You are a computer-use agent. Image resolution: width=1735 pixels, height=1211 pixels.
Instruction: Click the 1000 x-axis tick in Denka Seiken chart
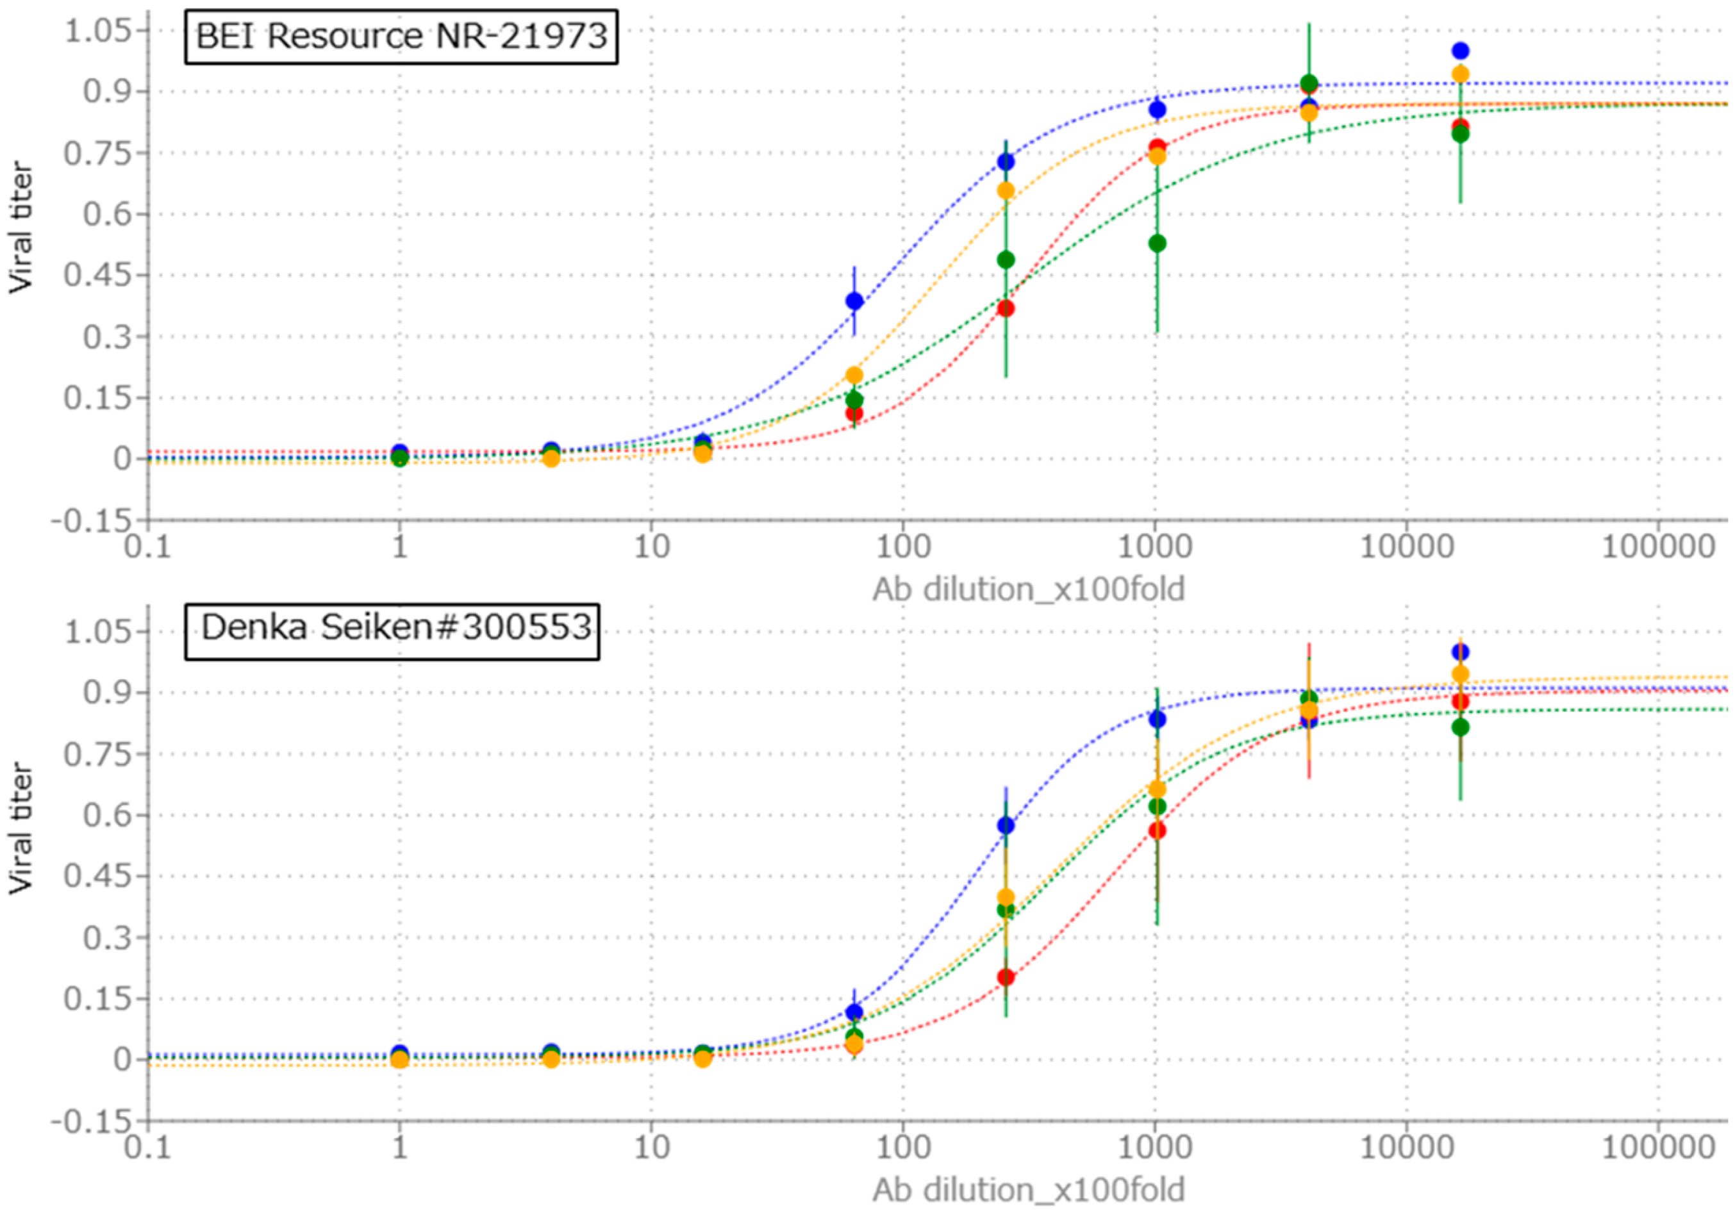click(x=1155, y=1148)
